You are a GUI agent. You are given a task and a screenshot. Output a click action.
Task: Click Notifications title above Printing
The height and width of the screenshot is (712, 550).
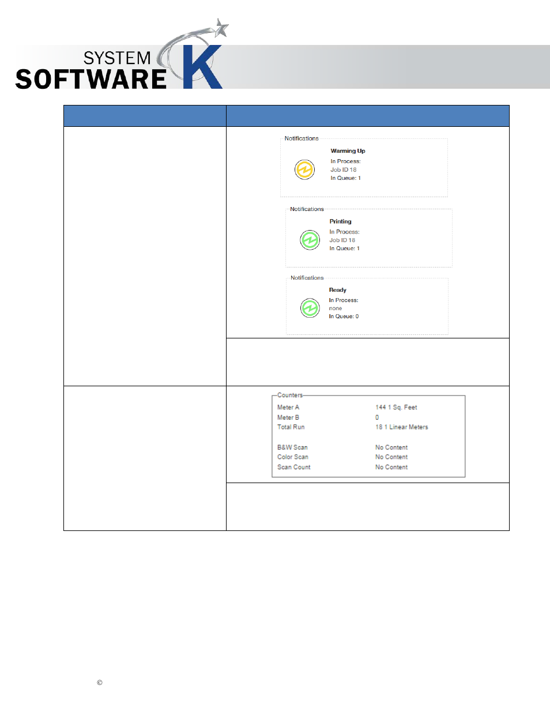pos(307,209)
